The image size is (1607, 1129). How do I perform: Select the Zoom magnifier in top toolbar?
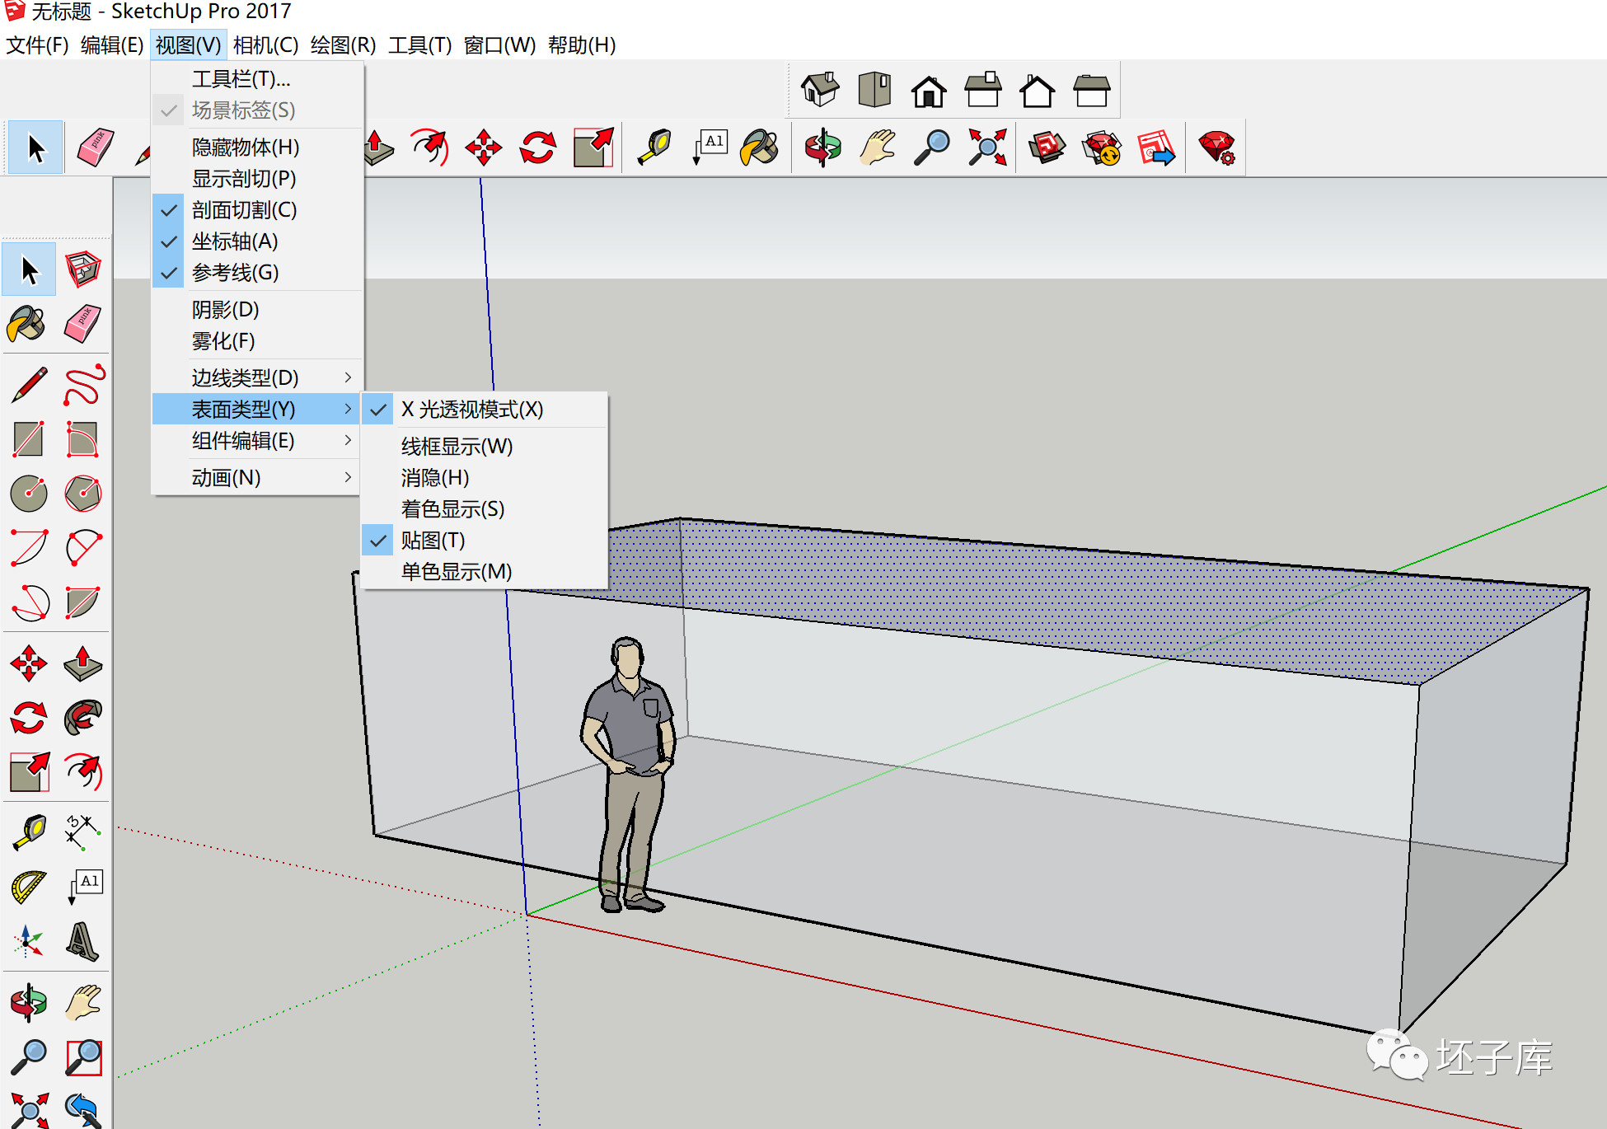pos(932,148)
